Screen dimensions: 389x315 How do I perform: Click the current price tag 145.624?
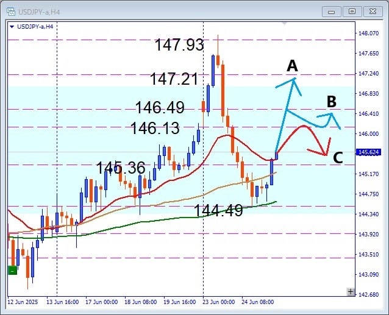(x=369, y=152)
